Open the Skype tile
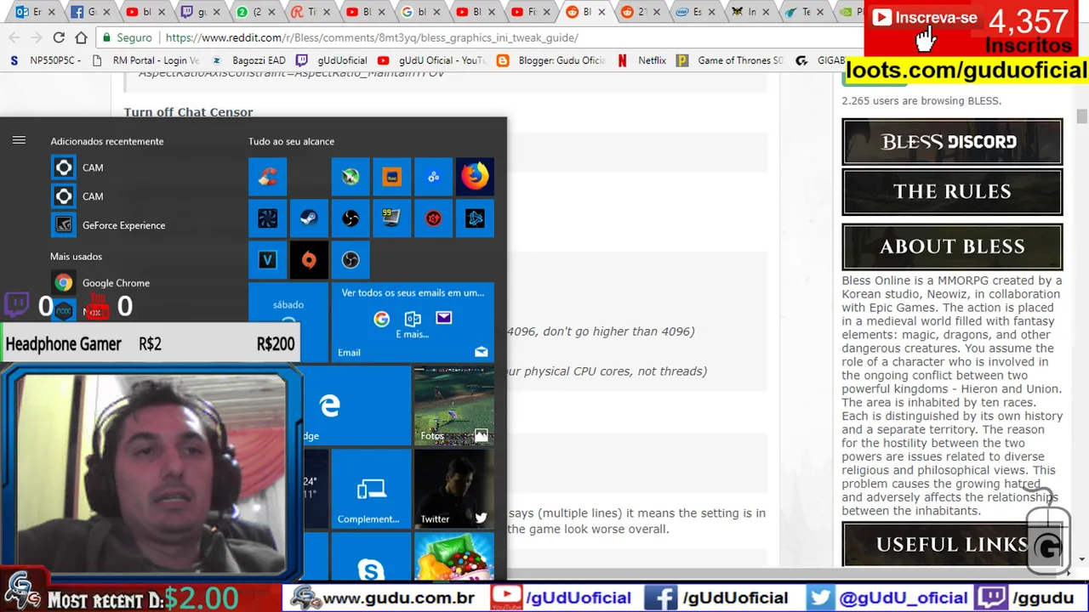 370,558
